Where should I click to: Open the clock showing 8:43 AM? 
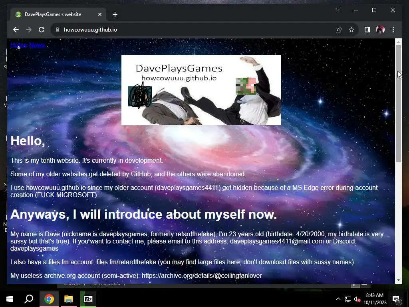[375, 299]
